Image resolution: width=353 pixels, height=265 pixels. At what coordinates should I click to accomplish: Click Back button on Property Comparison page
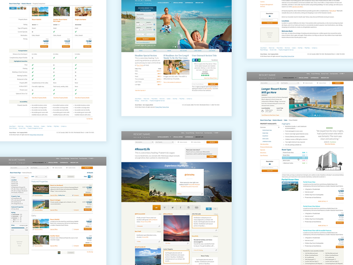point(13,8)
